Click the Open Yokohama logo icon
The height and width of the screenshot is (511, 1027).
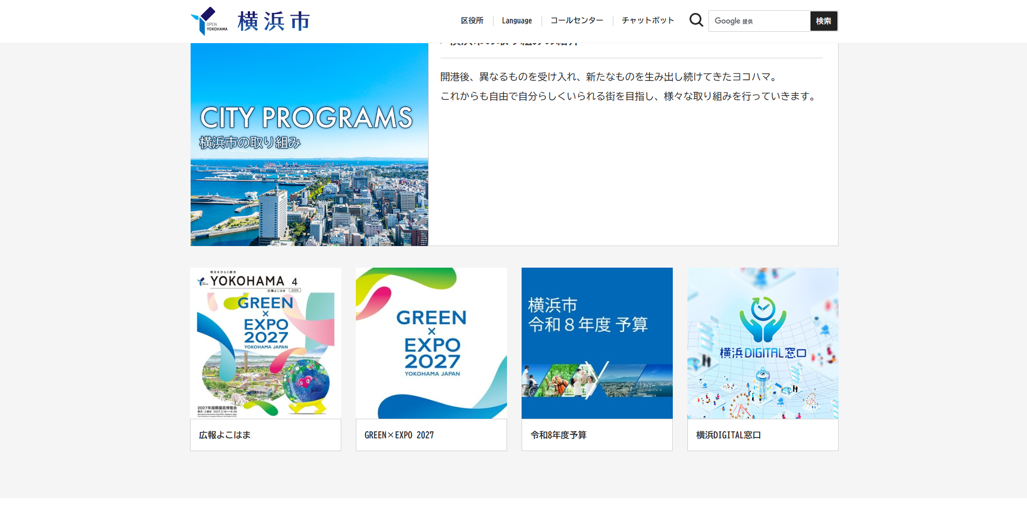point(209,21)
